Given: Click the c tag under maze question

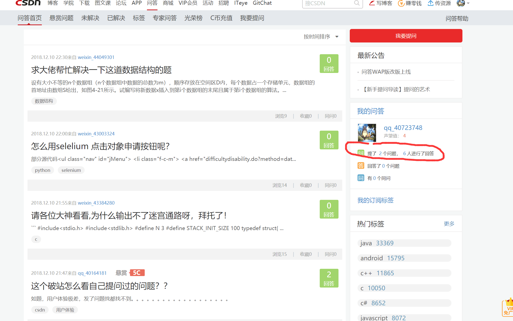Looking at the screenshot, I should pyautogui.click(x=36, y=239).
